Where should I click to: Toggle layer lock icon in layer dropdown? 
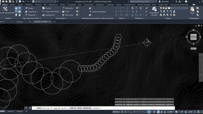(x=166, y=8)
